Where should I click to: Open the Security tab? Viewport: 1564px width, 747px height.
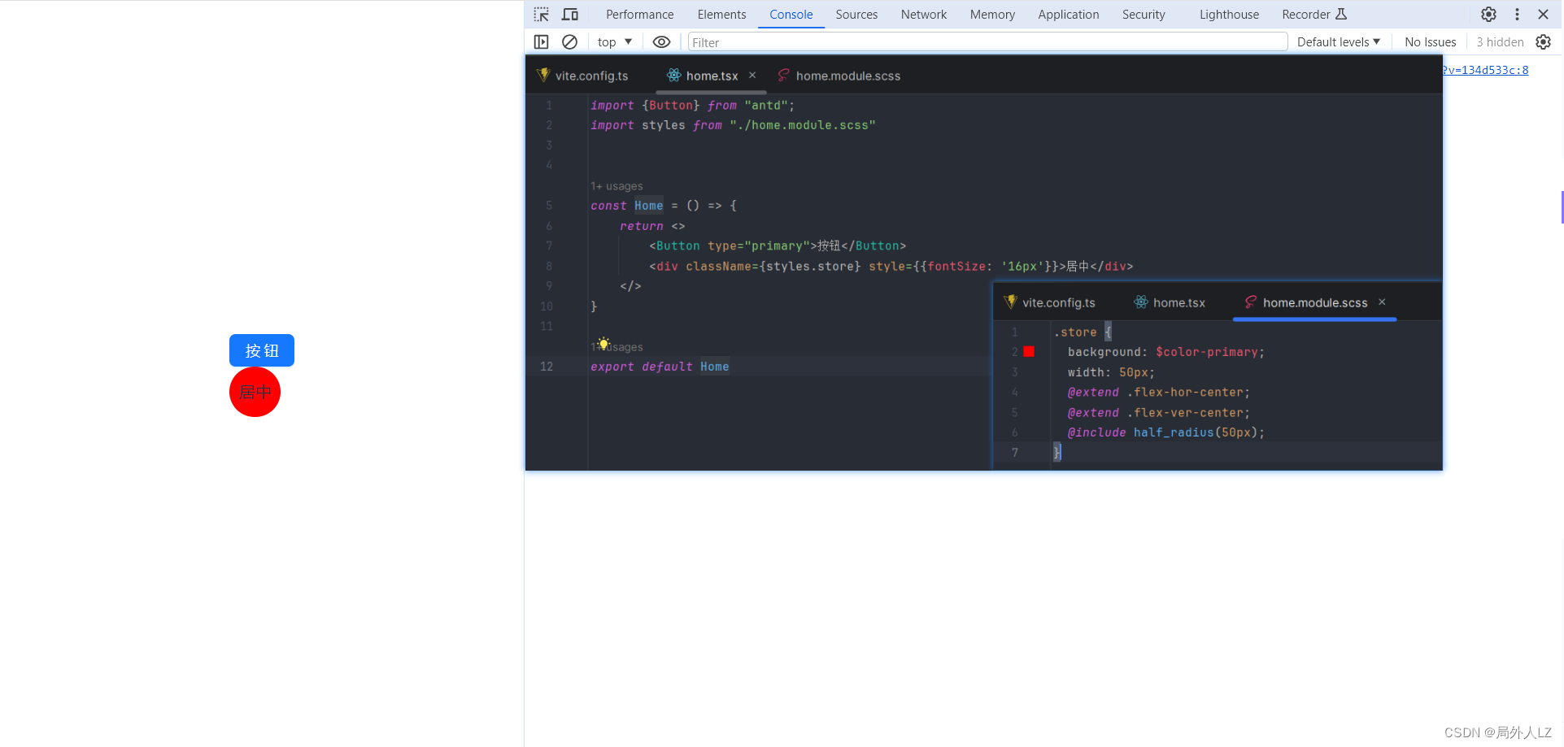1144,15
